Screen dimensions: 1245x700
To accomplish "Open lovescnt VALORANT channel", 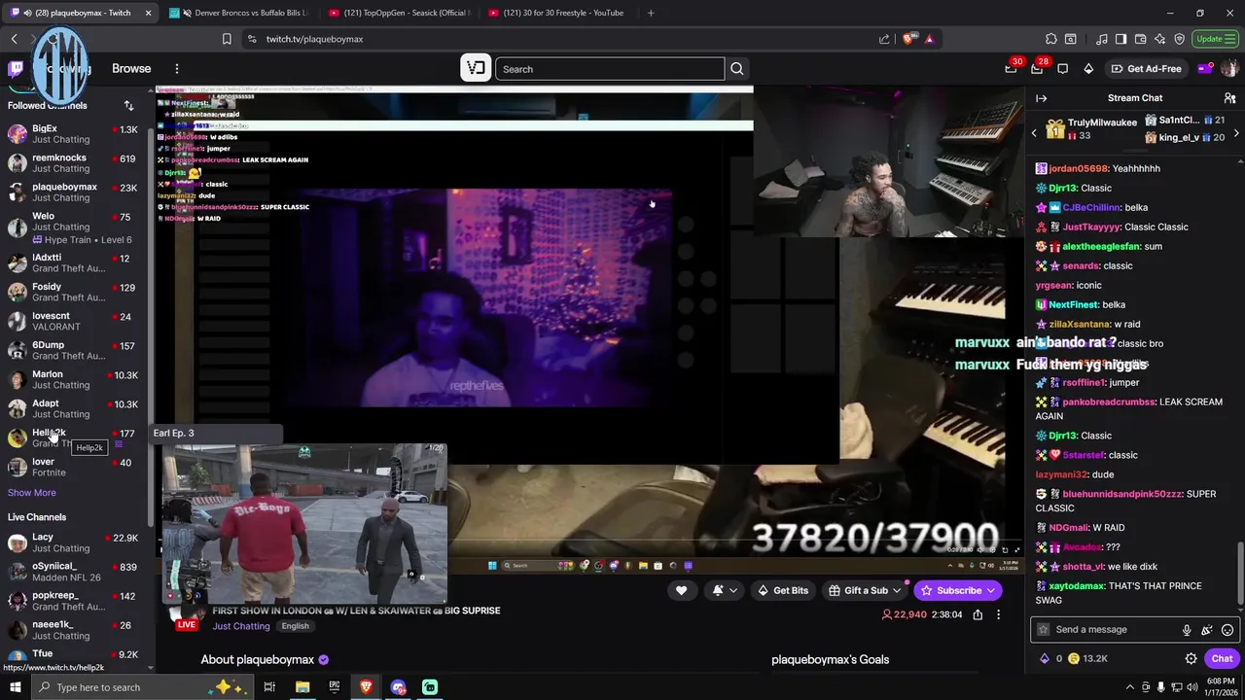I will (x=73, y=322).
